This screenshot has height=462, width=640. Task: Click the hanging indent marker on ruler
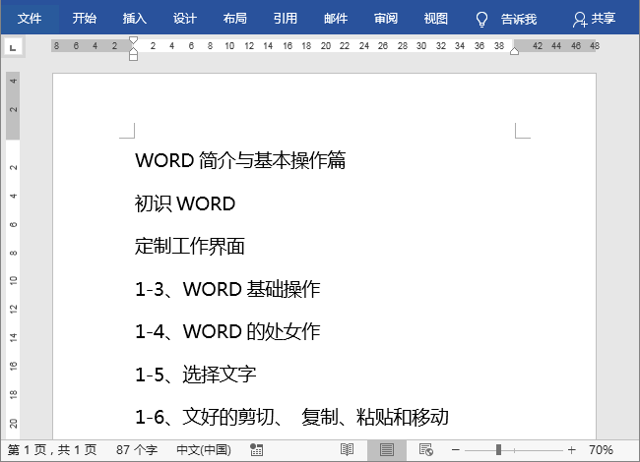133,50
